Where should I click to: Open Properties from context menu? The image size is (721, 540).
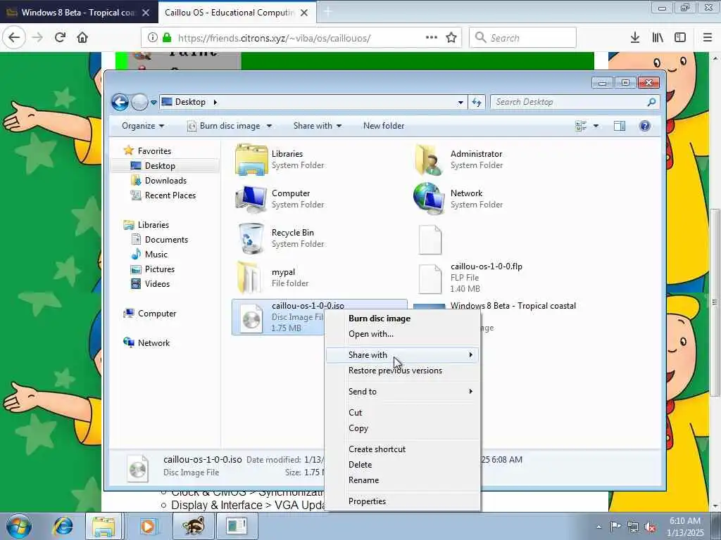367,501
